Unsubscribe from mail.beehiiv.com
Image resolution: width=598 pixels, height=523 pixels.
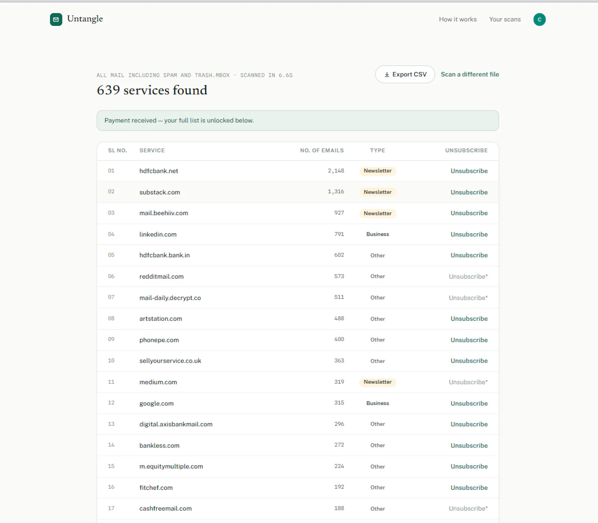coord(469,213)
